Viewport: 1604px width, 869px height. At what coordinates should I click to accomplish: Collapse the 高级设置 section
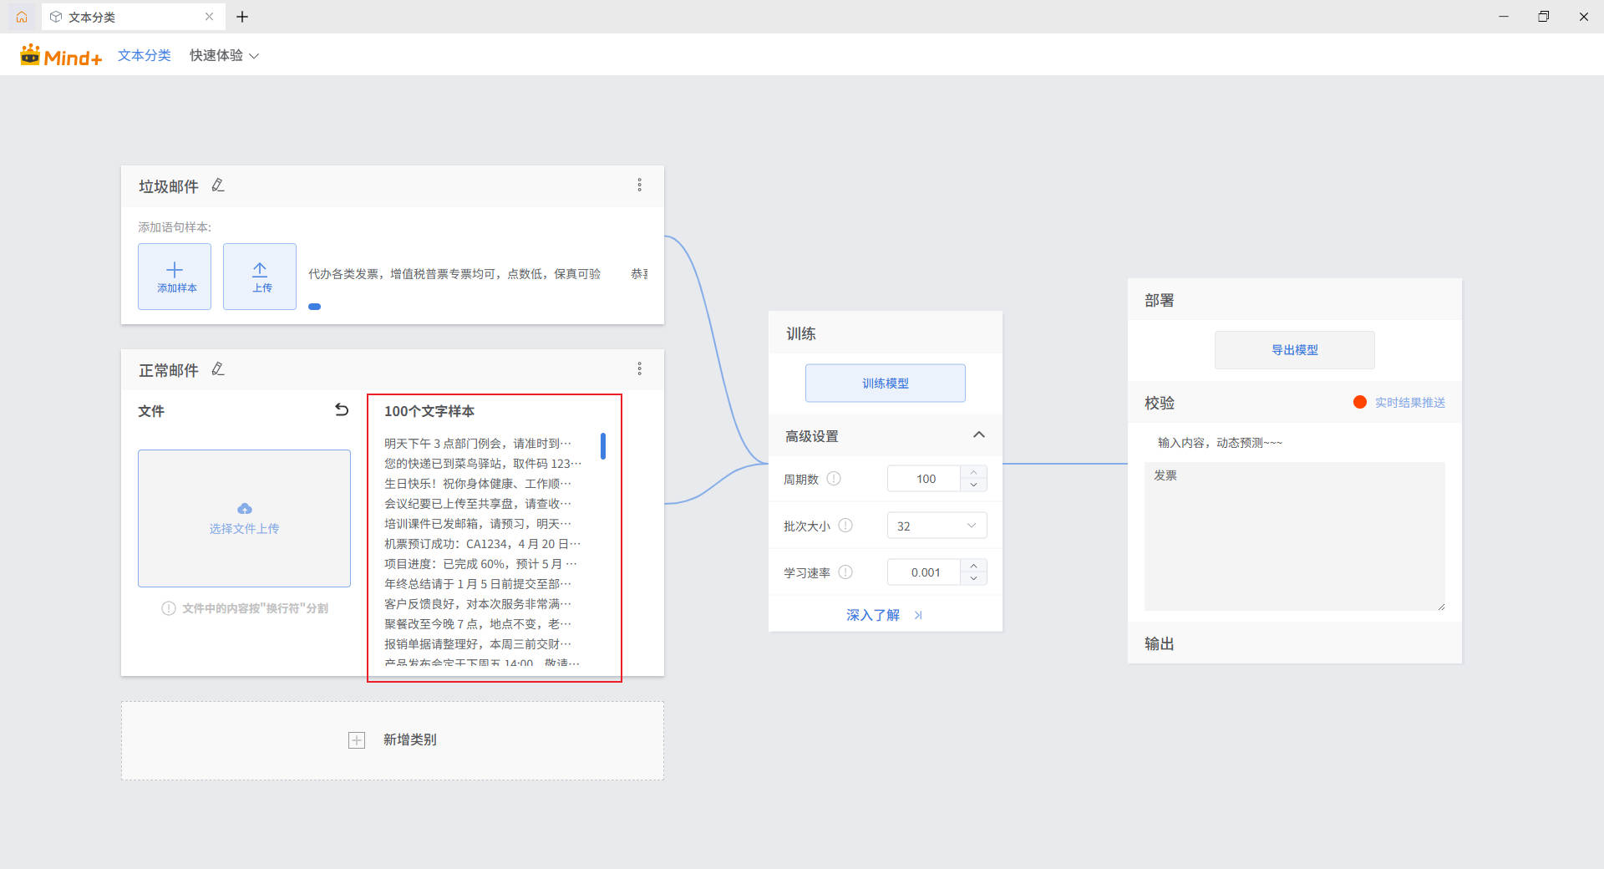(x=979, y=435)
